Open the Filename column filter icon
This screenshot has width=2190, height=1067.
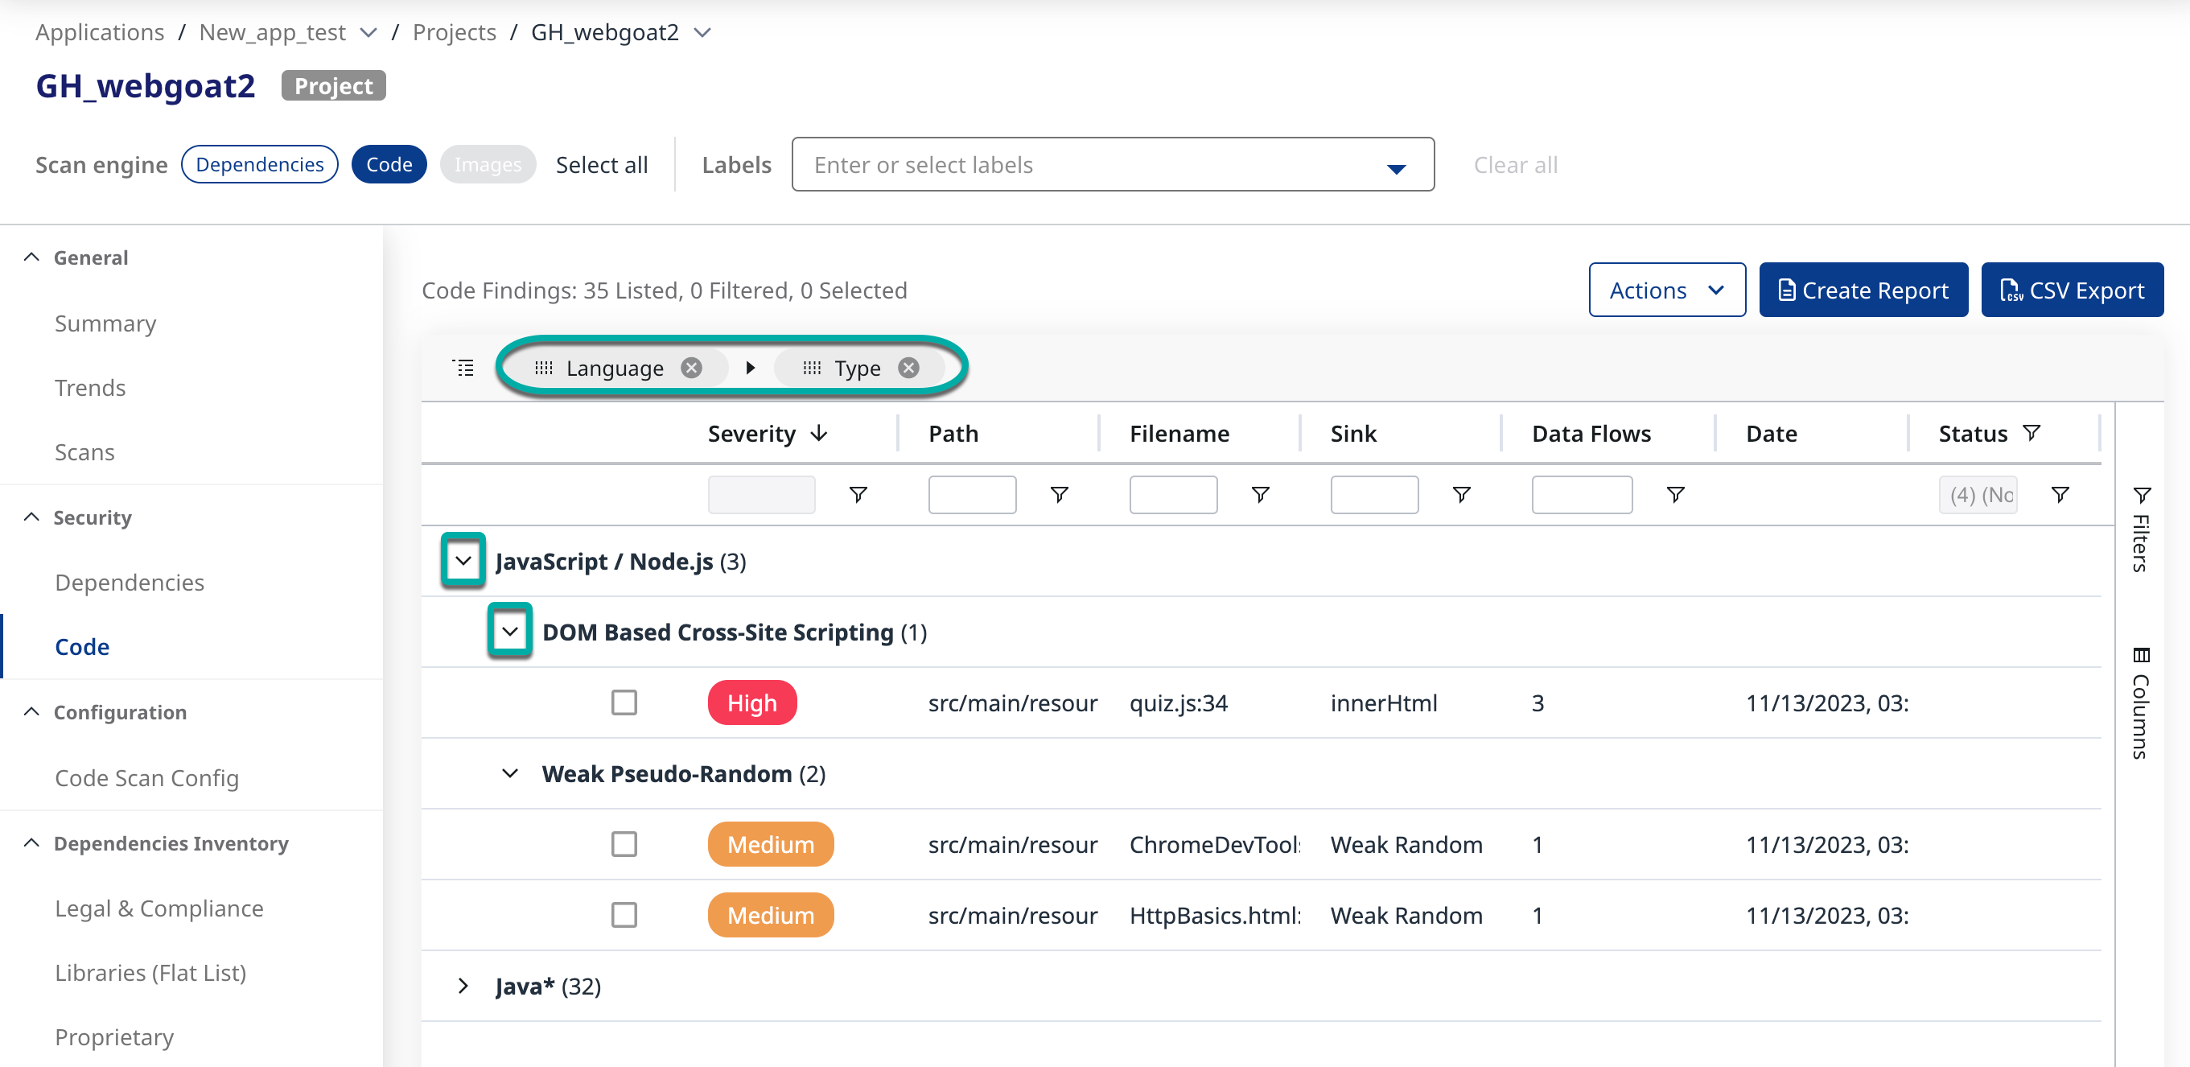point(1260,495)
